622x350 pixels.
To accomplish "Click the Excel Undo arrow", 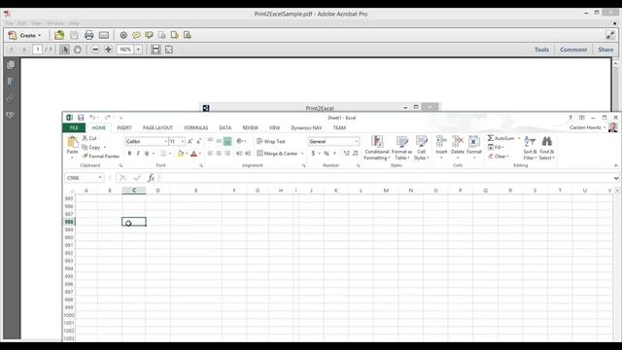I will click(x=92, y=118).
